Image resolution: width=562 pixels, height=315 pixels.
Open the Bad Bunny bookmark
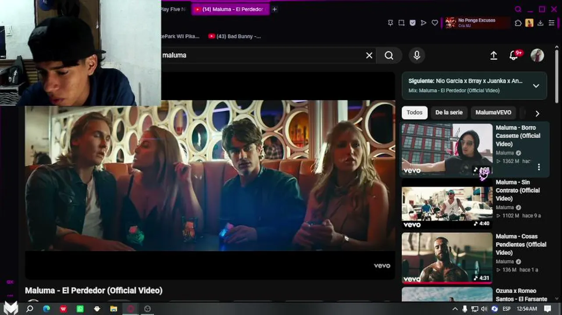[x=235, y=36]
